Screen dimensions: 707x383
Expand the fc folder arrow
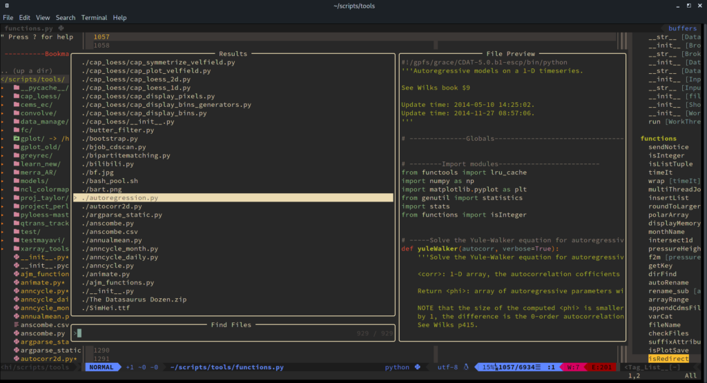(x=3, y=130)
